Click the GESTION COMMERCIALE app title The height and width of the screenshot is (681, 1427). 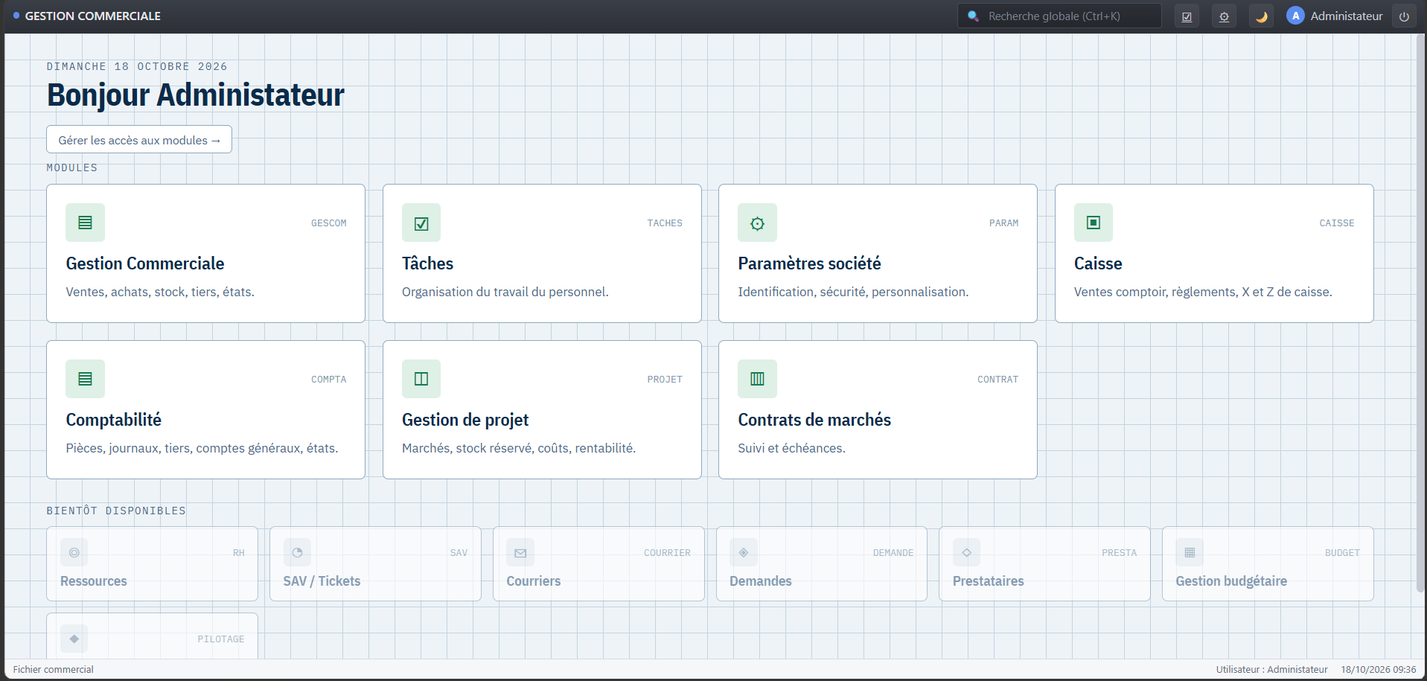[x=93, y=16]
